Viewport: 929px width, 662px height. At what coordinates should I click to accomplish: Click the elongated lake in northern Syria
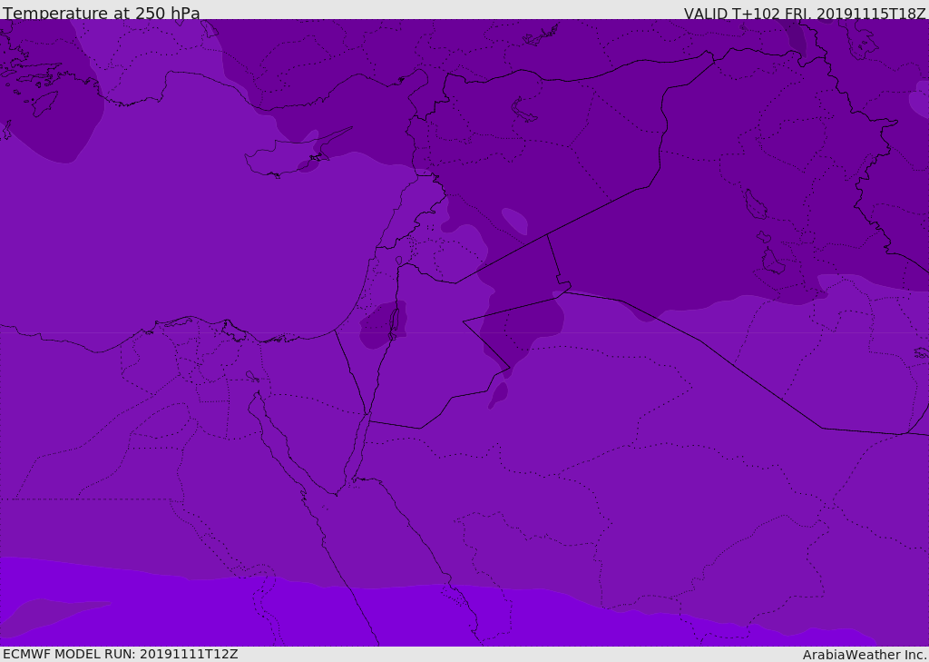click(x=524, y=110)
